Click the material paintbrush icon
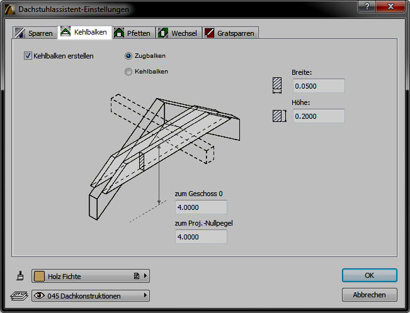410x313 pixels. 20,276
